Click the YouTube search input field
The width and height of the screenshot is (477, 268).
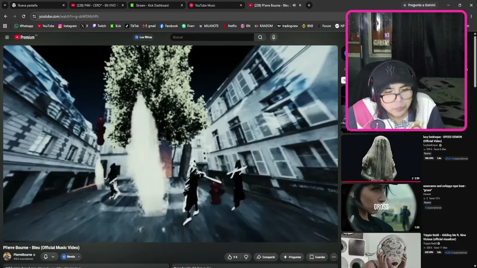(212, 37)
